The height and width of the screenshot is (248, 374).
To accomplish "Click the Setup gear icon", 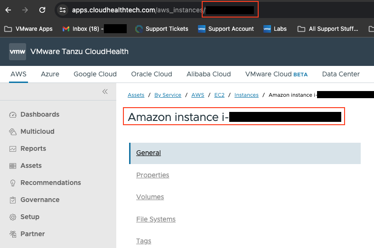I will [12, 217].
